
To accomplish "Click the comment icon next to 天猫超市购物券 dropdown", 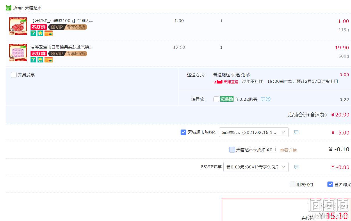I will [296, 132].
